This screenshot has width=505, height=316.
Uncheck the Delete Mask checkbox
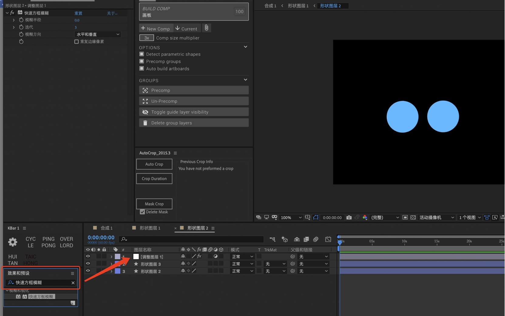coord(142,212)
